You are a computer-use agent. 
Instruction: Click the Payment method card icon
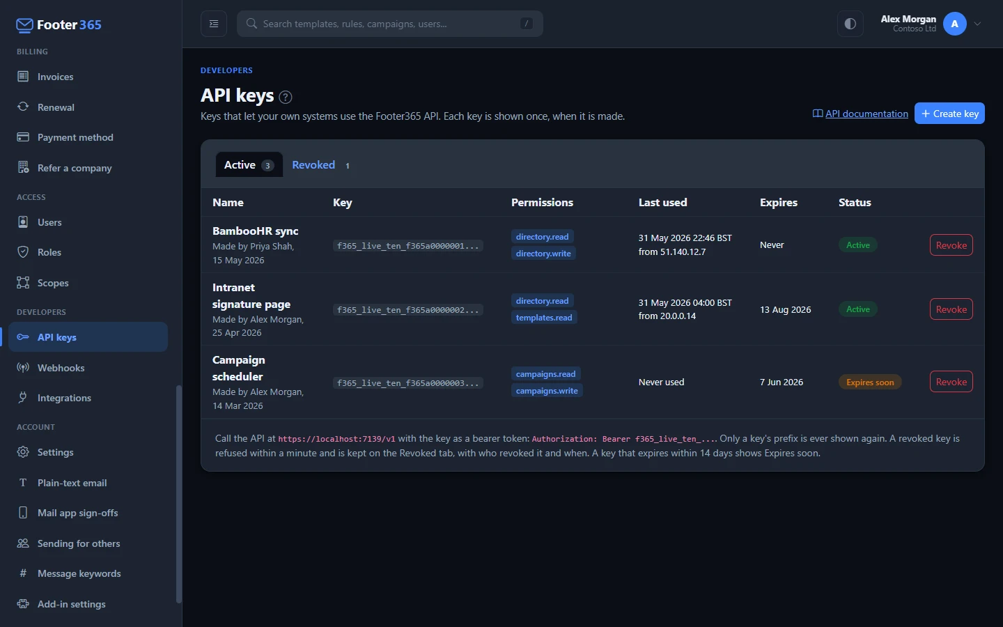(x=23, y=137)
